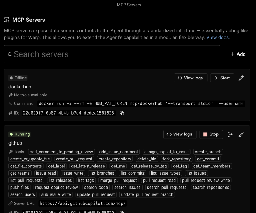256x213 pixels.
Task: Click the add_comment_to_pending_review tool tag
Action: point(61,152)
